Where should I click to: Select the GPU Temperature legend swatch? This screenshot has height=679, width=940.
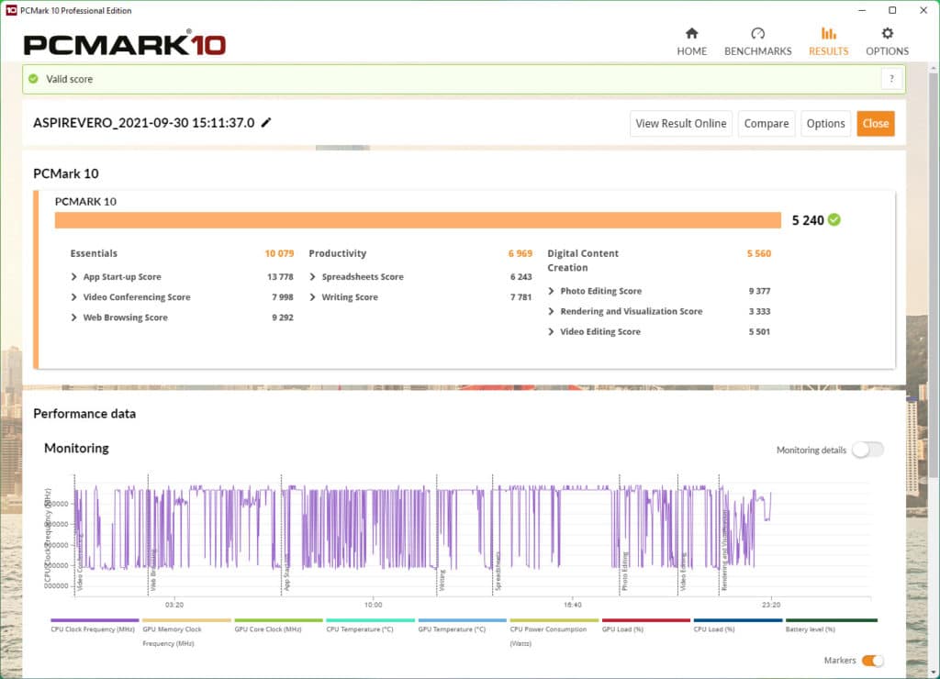click(x=463, y=620)
